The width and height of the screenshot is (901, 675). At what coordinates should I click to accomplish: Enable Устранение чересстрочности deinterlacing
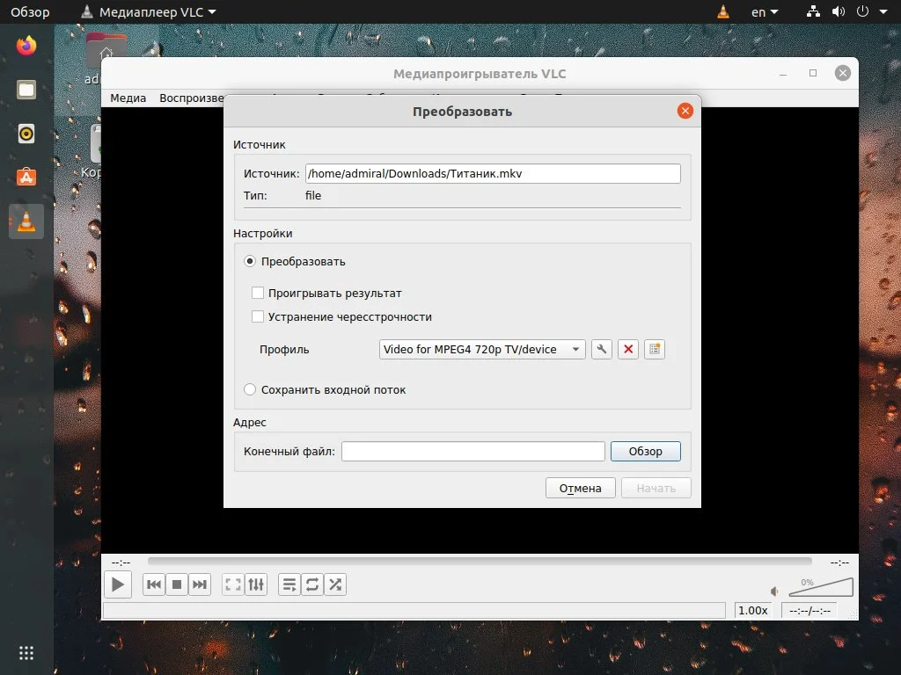click(258, 316)
